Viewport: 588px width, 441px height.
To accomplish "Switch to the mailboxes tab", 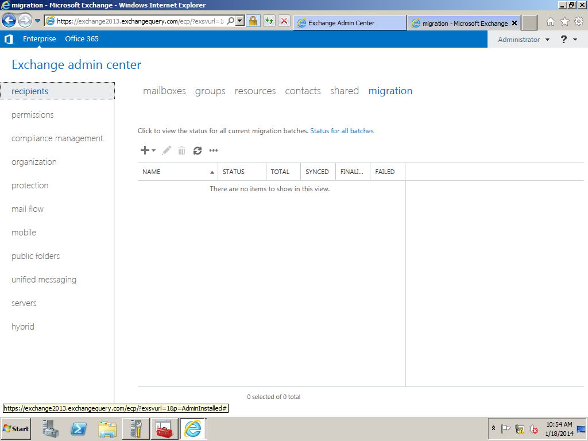I will tap(164, 91).
